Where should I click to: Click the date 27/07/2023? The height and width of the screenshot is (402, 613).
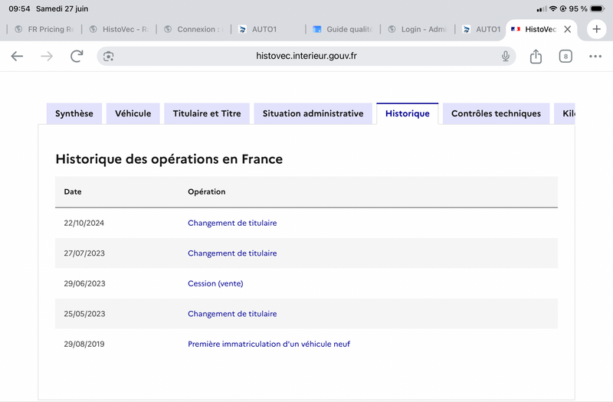point(84,253)
